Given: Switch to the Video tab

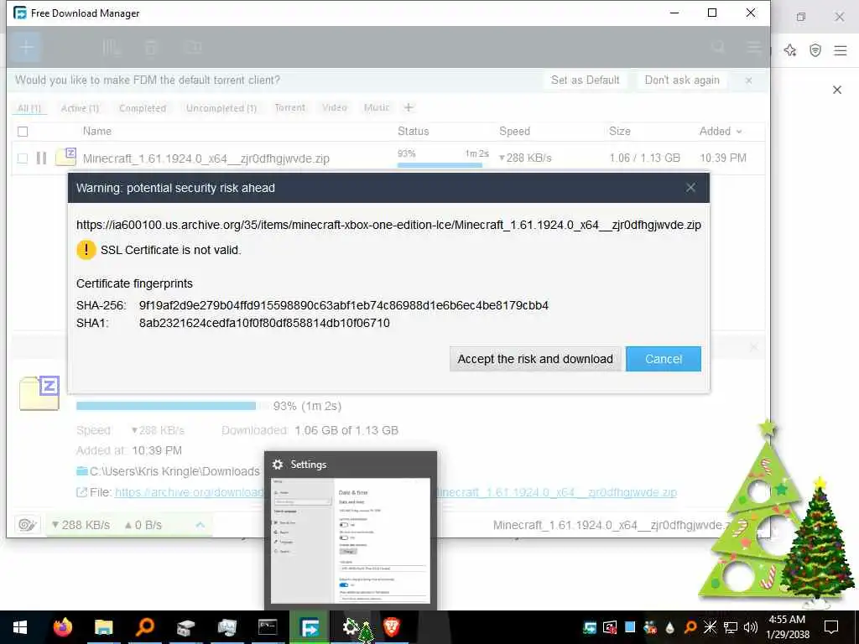Looking at the screenshot, I should [x=334, y=107].
